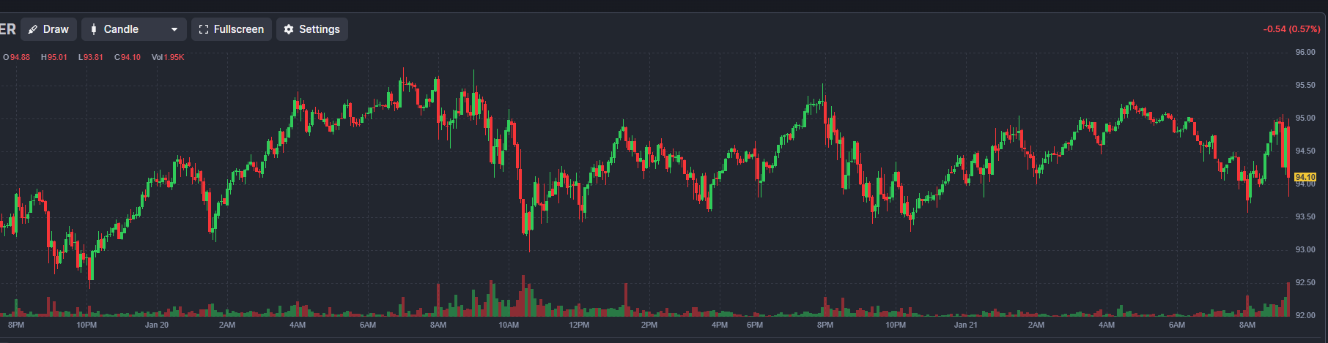
Task: Click the Draw pen icon
Action: pos(33,29)
